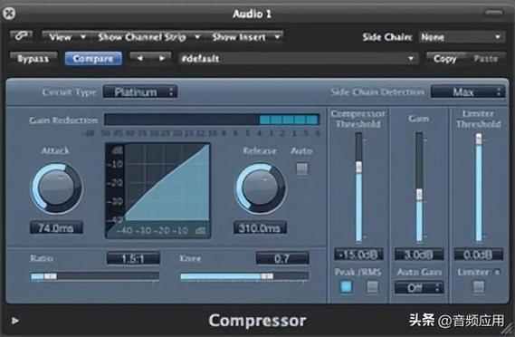The height and width of the screenshot is (337, 515).
Task: Select Peak detection mode button
Action: tap(346, 286)
